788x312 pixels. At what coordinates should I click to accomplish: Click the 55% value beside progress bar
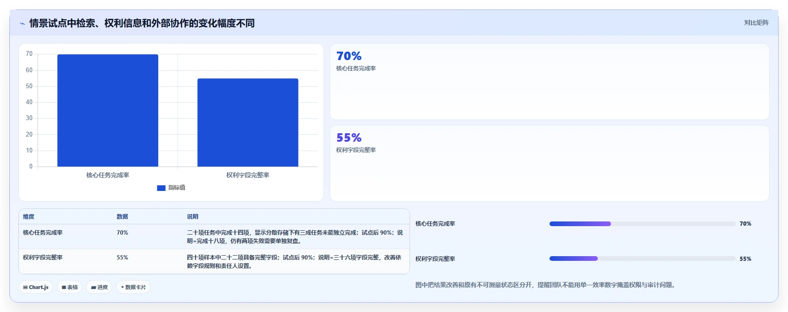coord(745,259)
